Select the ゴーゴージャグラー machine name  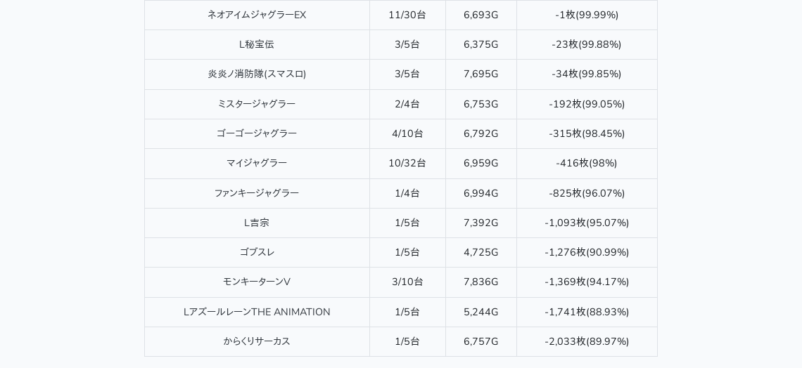257,133
